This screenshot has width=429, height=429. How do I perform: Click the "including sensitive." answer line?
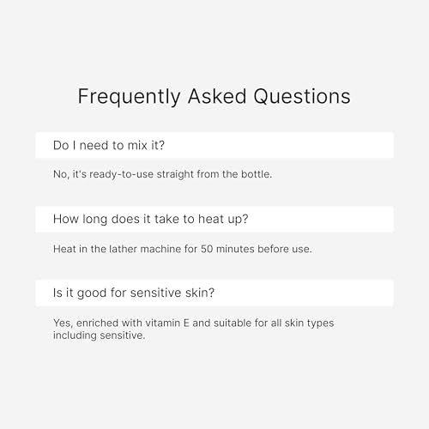[99, 335]
